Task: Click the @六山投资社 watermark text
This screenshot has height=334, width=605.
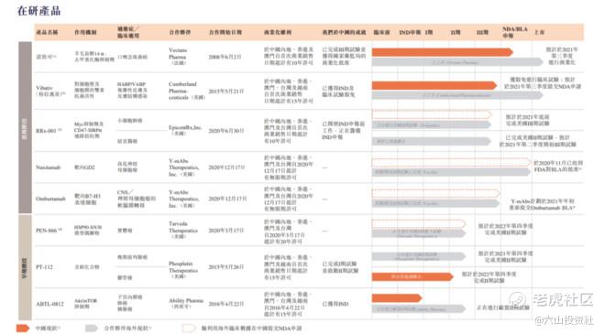Action: point(564,319)
